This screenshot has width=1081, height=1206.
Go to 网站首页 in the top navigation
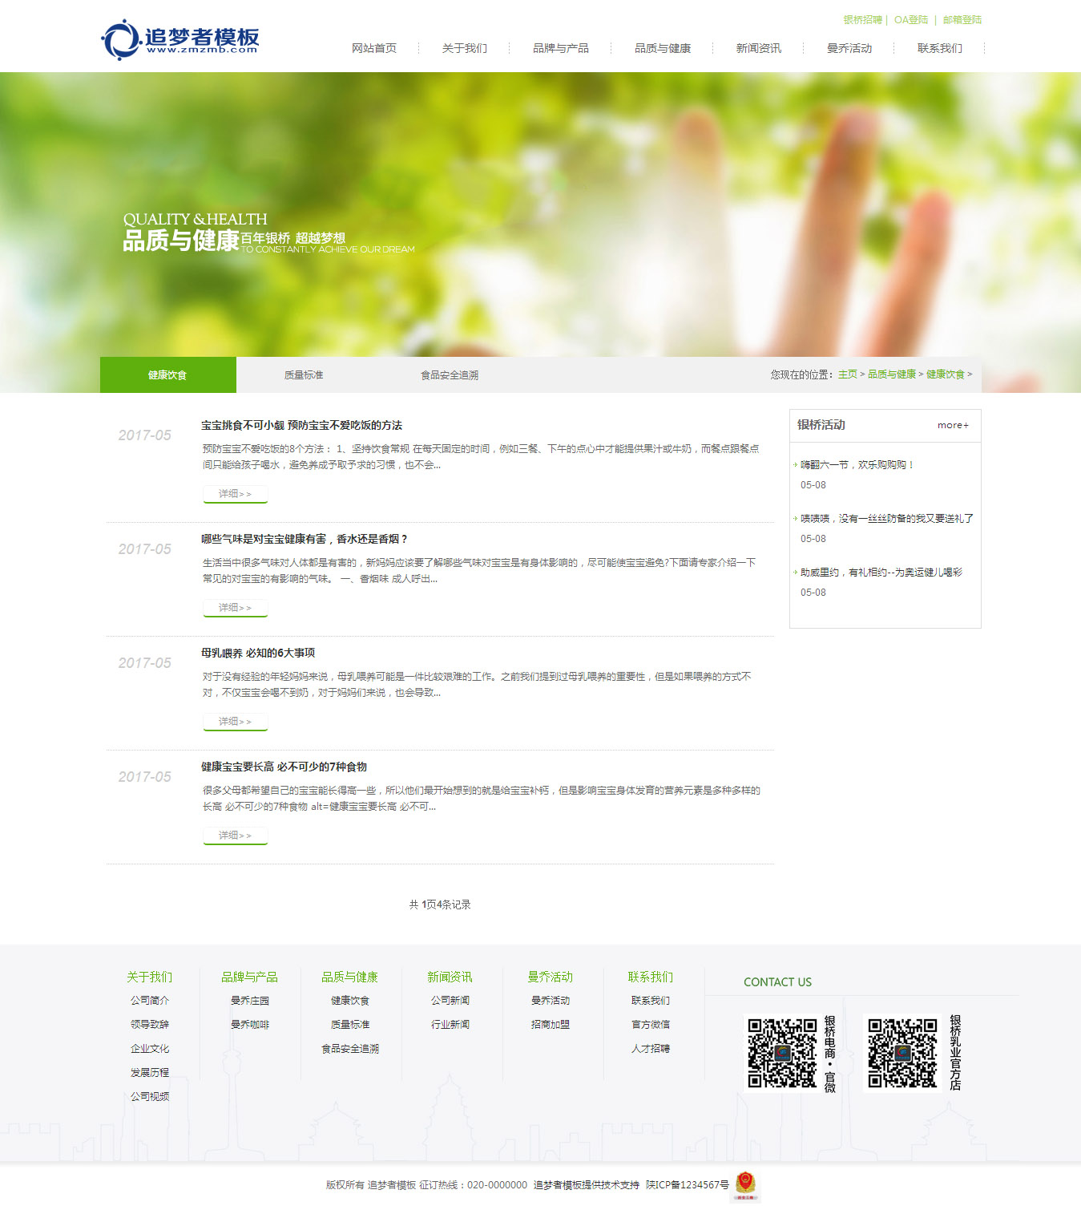374,48
